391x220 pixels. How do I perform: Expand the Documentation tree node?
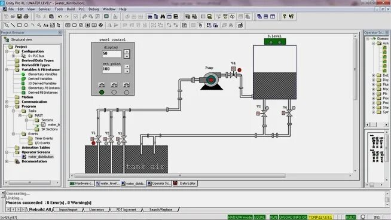tap(7, 161)
